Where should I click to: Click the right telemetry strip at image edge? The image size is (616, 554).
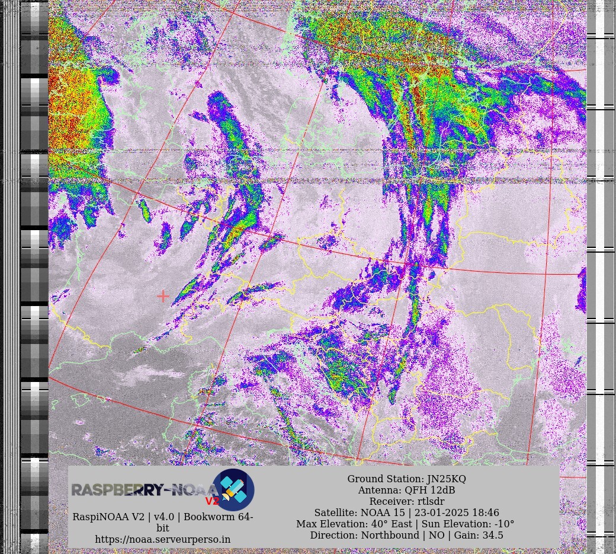601,267
